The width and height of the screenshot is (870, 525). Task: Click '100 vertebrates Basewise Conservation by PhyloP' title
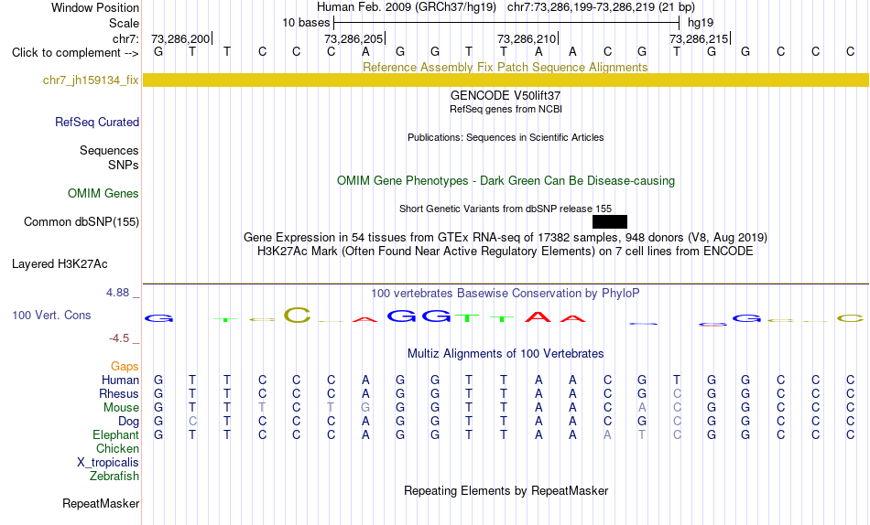click(x=506, y=293)
